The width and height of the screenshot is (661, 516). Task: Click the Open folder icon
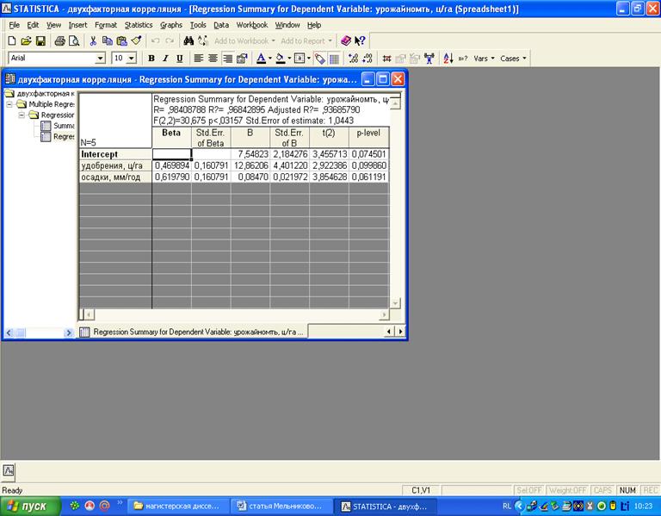(26, 40)
